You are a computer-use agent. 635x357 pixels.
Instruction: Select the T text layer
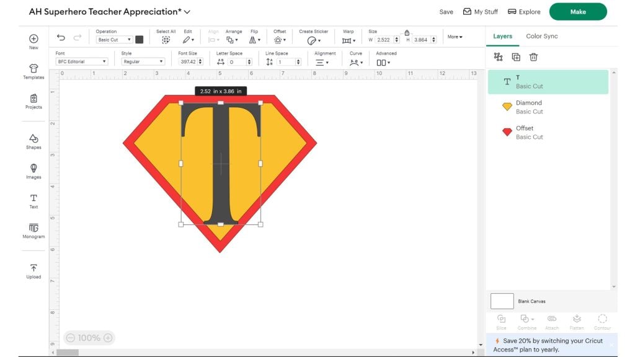pos(548,82)
